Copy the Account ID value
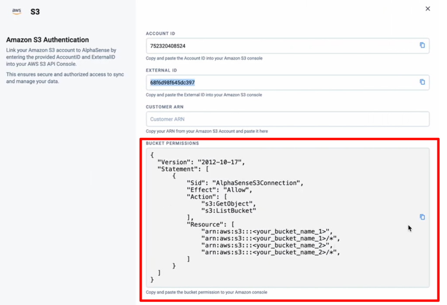This screenshot has width=447, height=305. [x=422, y=45]
